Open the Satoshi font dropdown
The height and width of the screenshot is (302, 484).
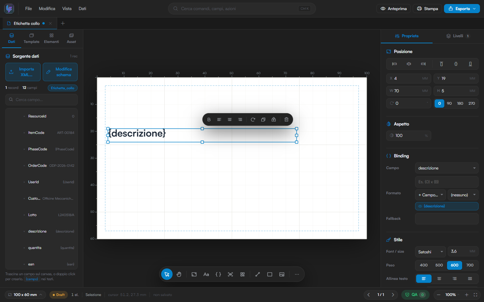click(x=431, y=252)
